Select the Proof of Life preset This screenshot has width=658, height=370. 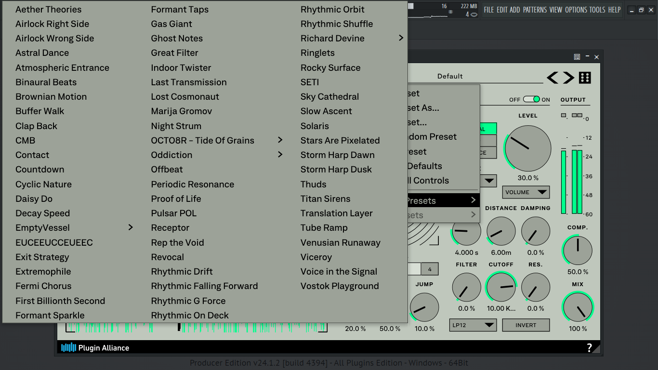click(x=176, y=198)
